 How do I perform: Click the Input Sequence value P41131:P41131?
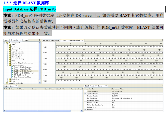[x=117, y=91]
